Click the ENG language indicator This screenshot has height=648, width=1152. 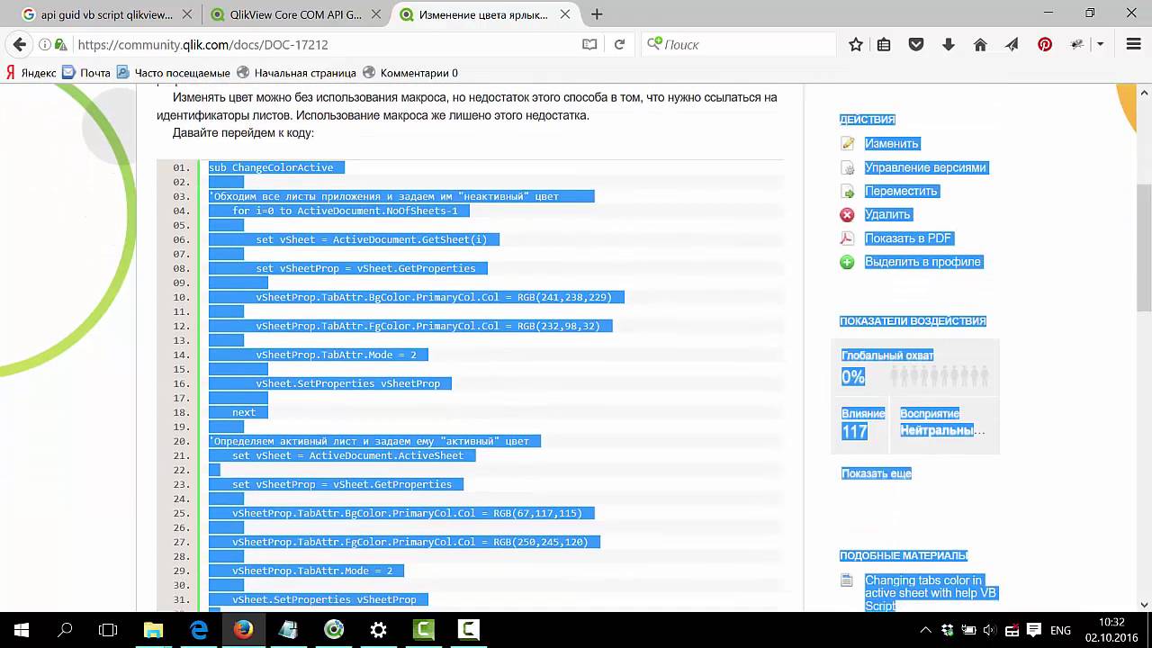tap(1060, 630)
